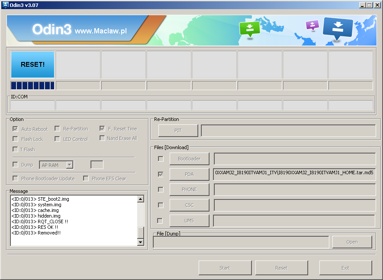Viewport: 383px width, 280px height.
Task: Enable the T Flash checkbox
Action: point(15,149)
